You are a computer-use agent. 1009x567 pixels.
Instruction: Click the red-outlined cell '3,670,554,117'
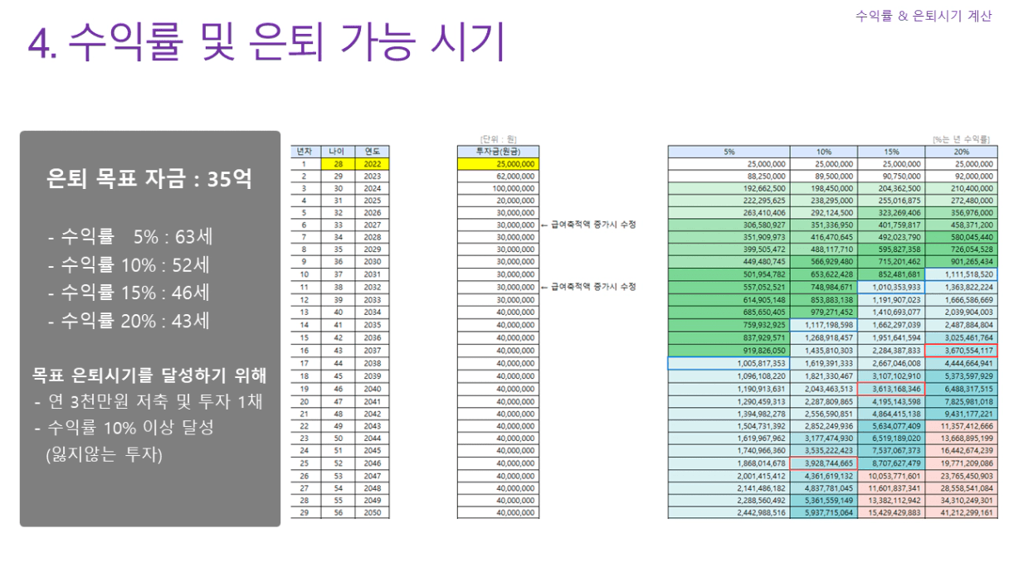coord(961,351)
